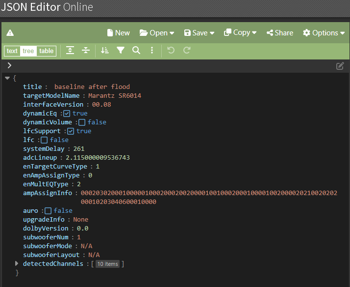Screen dimensions: 350x287
Task: Select enTargetCurveType value 1
Action: click(98, 167)
